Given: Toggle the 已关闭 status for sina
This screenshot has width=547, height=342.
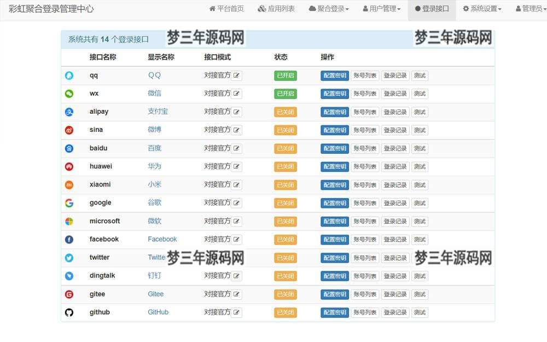Looking at the screenshot, I should pyautogui.click(x=286, y=130).
